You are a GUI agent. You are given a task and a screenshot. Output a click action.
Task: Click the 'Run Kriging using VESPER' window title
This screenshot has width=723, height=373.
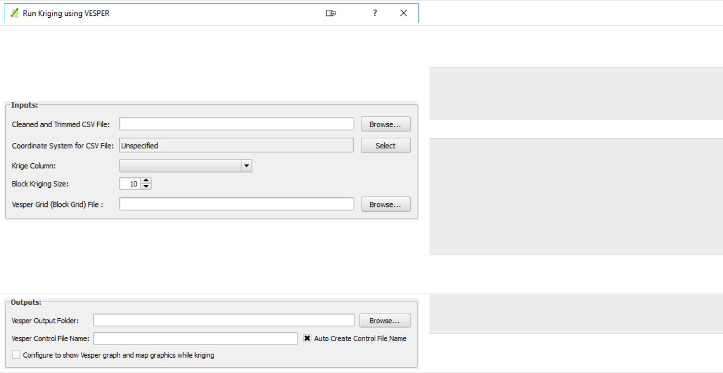point(66,13)
